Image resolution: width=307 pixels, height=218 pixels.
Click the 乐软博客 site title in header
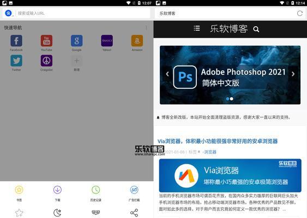[x=228, y=29]
